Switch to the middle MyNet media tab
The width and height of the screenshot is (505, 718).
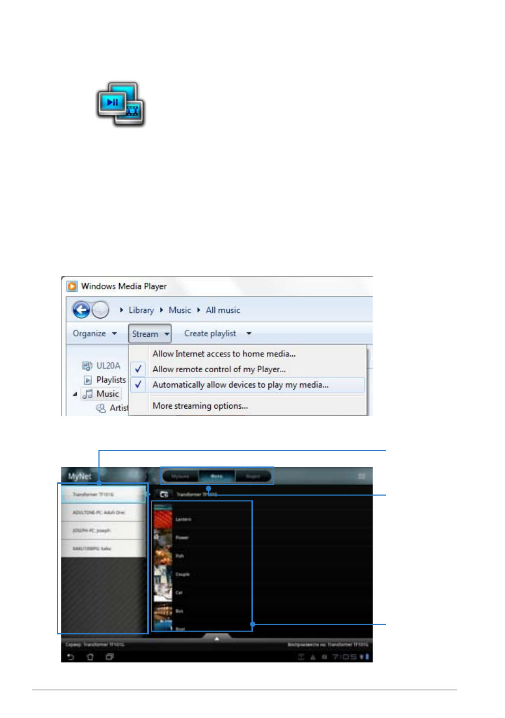(217, 476)
